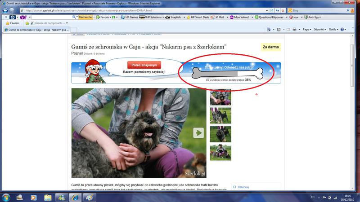Click the Windows Start orb

[x=6, y=197]
